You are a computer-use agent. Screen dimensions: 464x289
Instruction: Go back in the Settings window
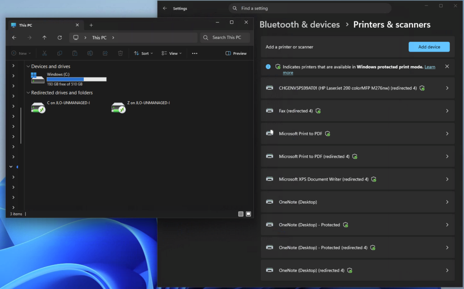(x=165, y=8)
